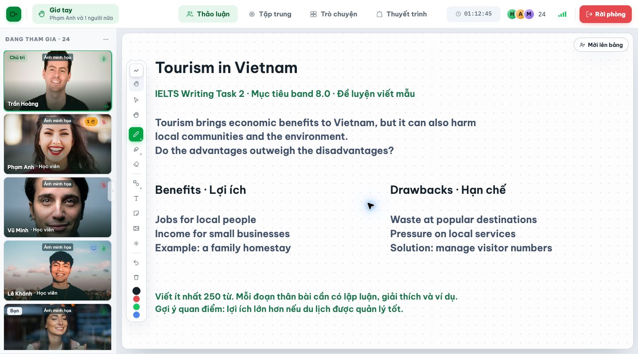Click the 'ĐANG THAM GIA · 24' header
638x354 pixels.
click(38, 39)
